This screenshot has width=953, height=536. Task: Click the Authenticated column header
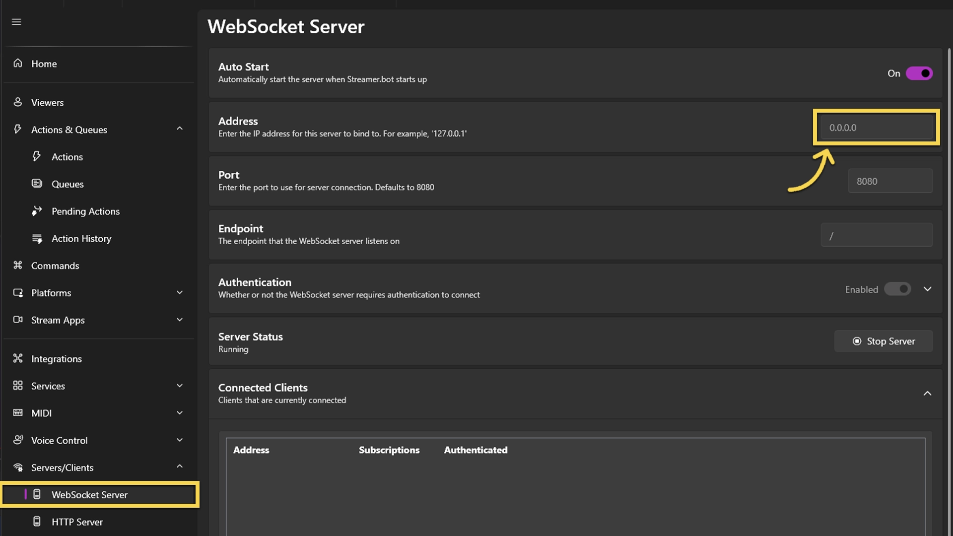coord(476,450)
